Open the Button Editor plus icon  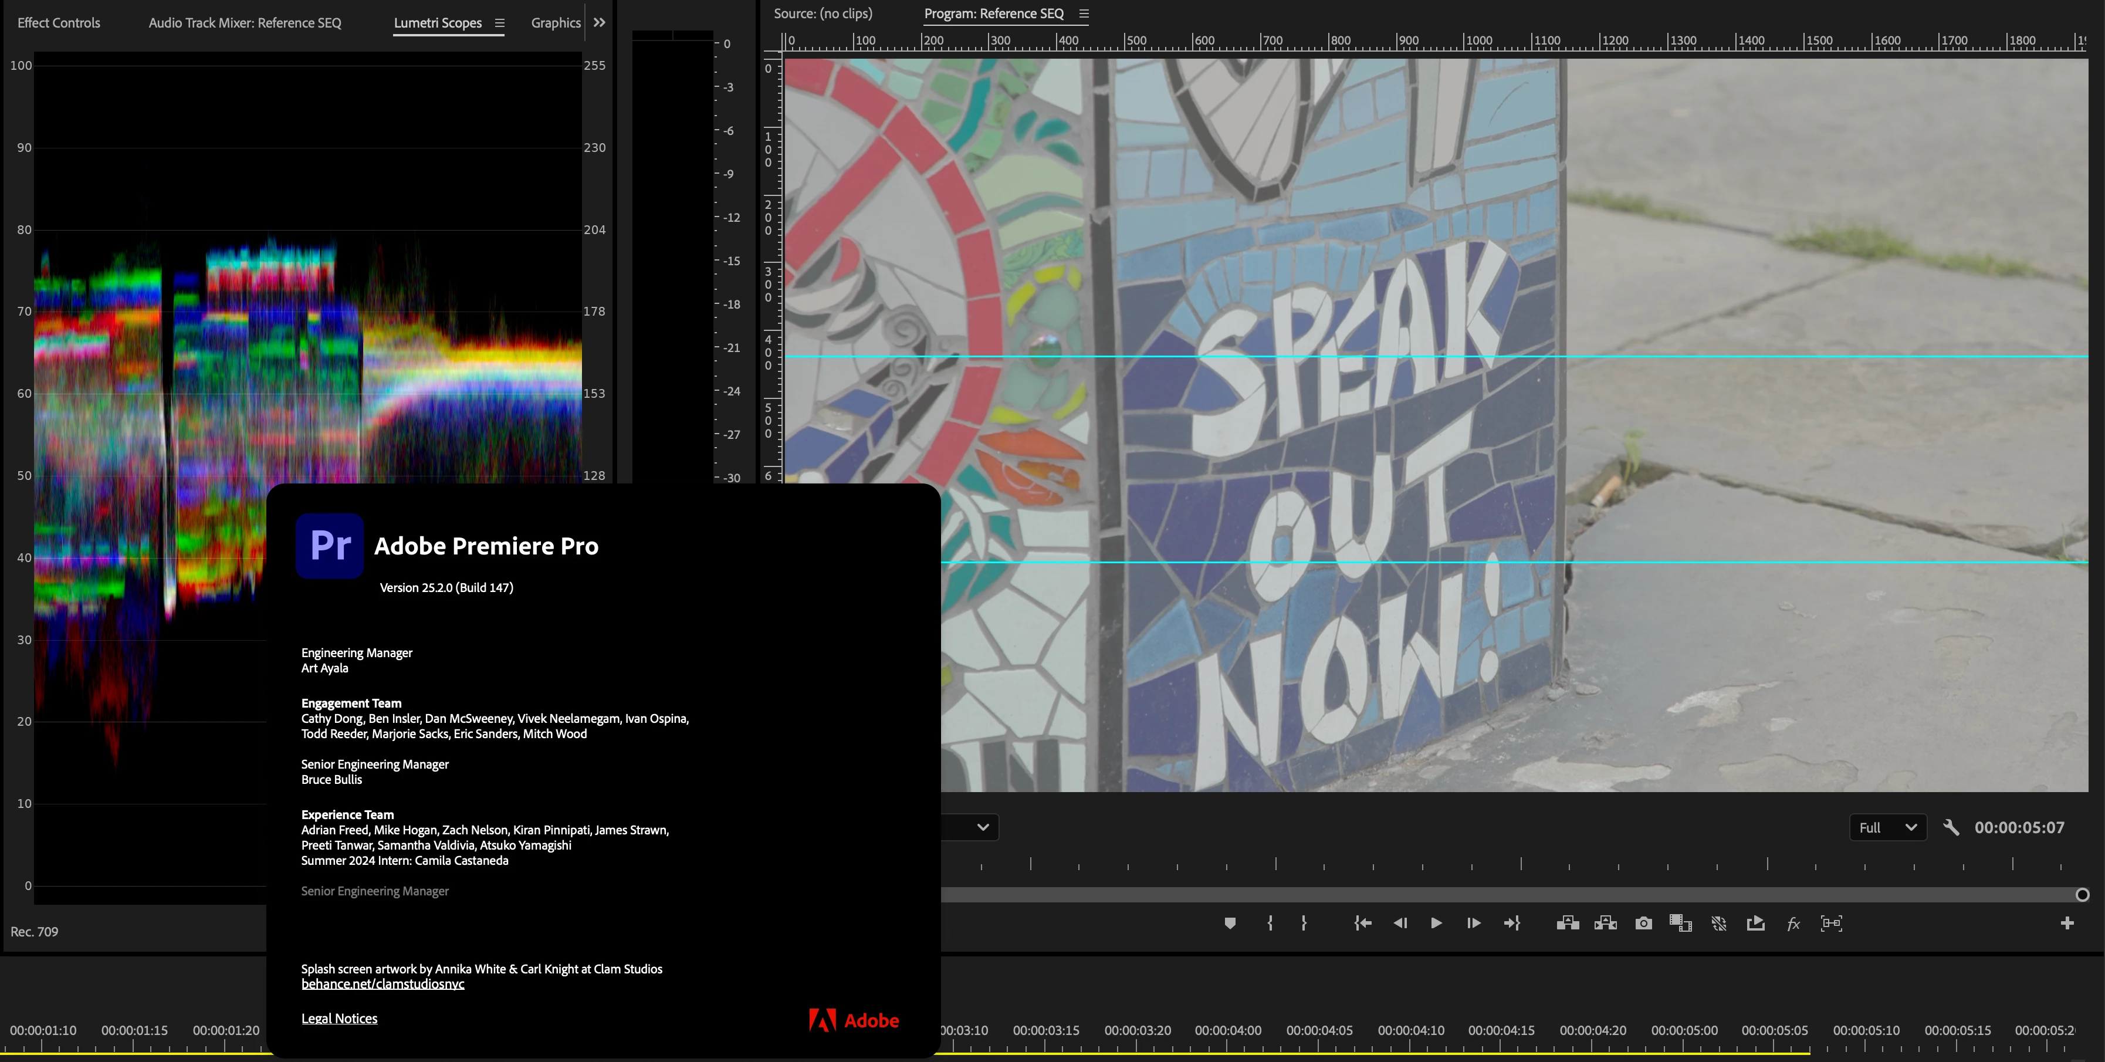pos(2067,923)
